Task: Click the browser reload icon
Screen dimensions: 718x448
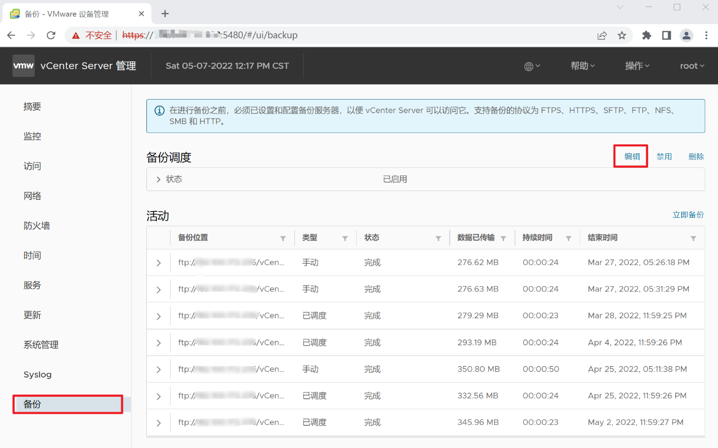Action: (x=52, y=35)
